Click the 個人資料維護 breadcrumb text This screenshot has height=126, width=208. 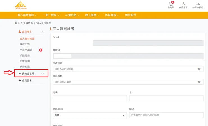click(x=44, y=23)
